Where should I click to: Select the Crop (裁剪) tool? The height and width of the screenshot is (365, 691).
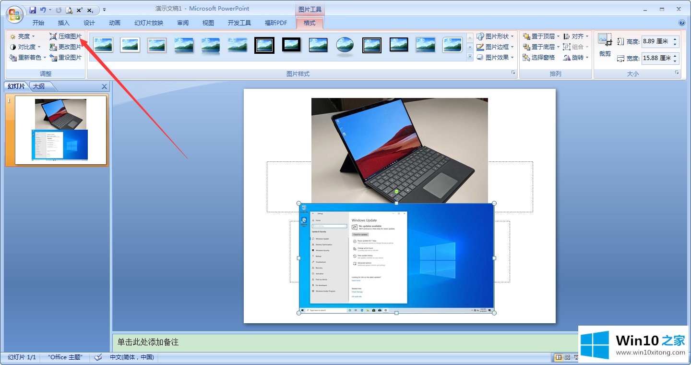pos(605,45)
